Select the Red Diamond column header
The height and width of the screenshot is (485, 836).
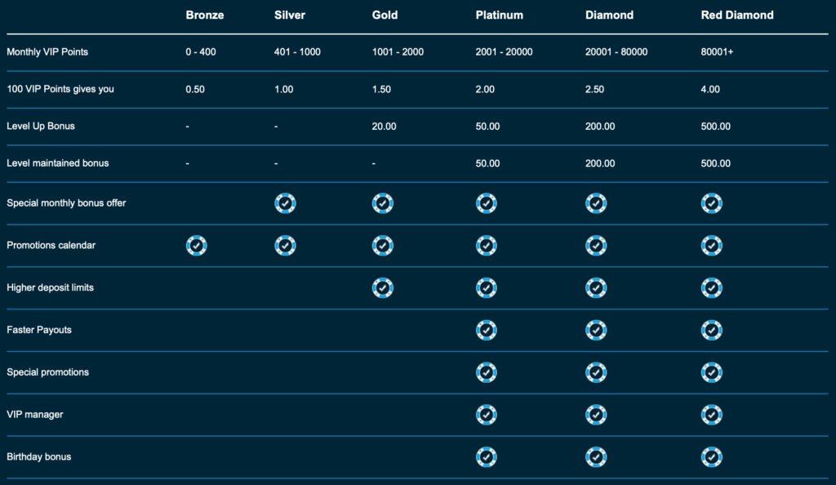736,15
